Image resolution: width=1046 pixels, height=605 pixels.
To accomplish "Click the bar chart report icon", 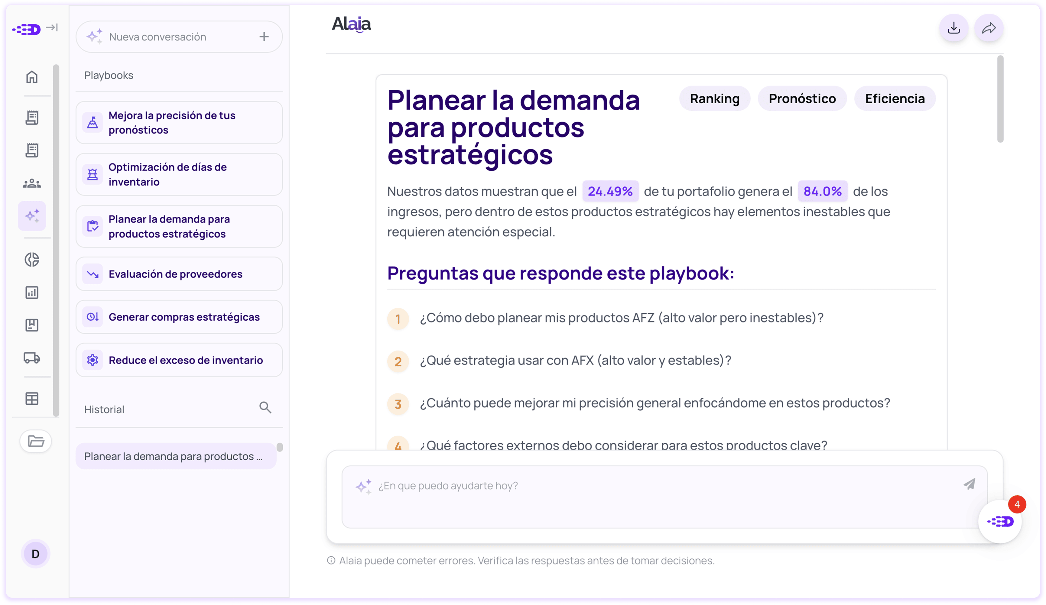I will click(32, 293).
